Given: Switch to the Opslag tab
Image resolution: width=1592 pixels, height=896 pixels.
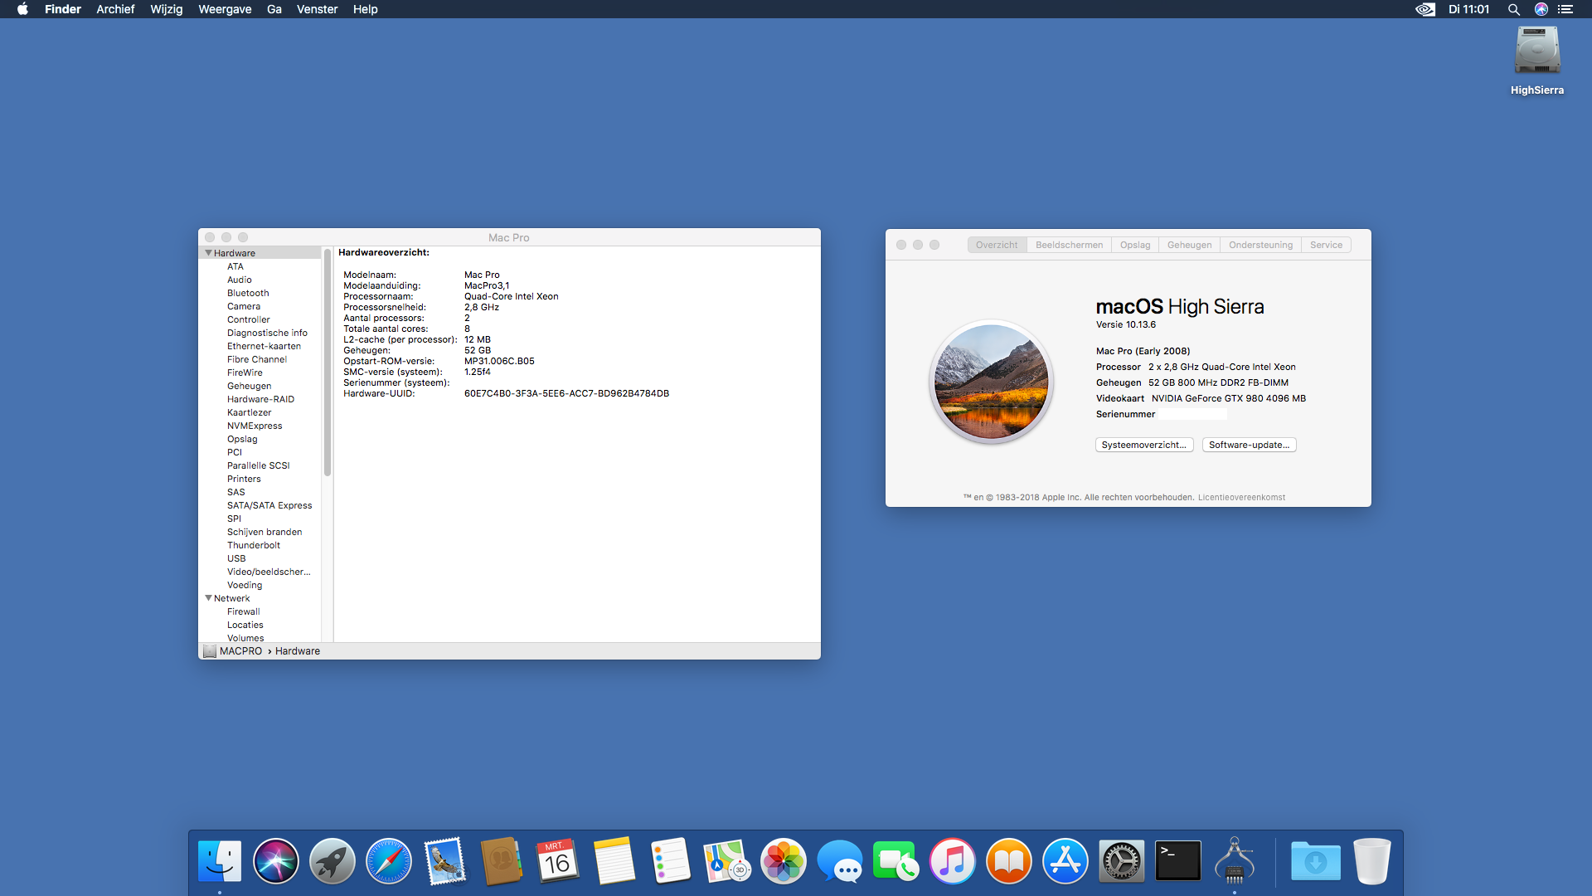Looking at the screenshot, I should pyautogui.click(x=1135, y=245).
